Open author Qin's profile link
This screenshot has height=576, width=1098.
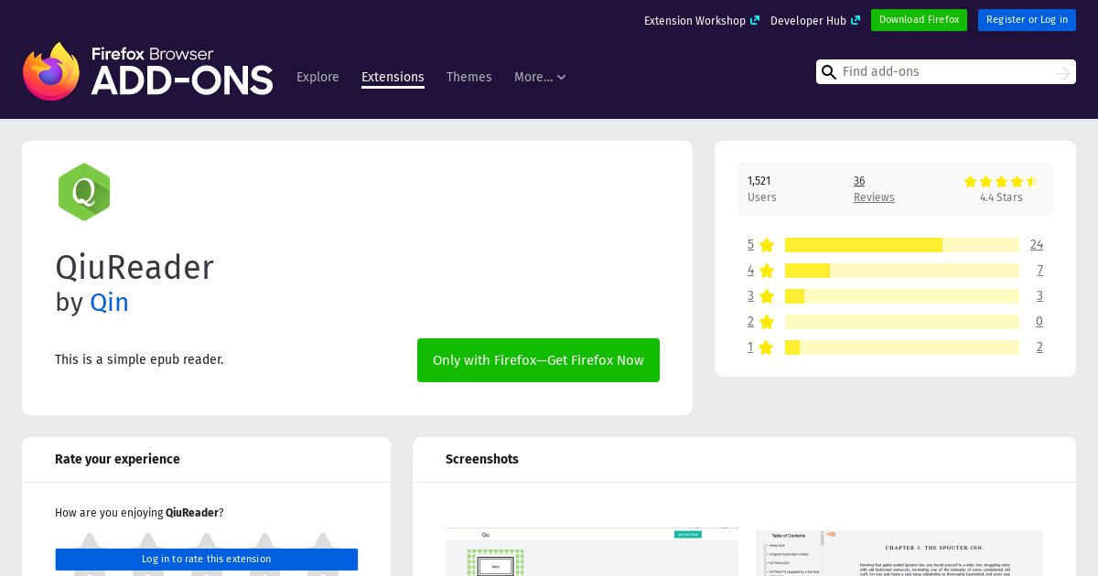(109, 303)
